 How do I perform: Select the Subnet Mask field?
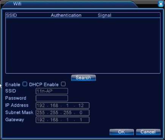pyautogui.click(x=63, y=113)
